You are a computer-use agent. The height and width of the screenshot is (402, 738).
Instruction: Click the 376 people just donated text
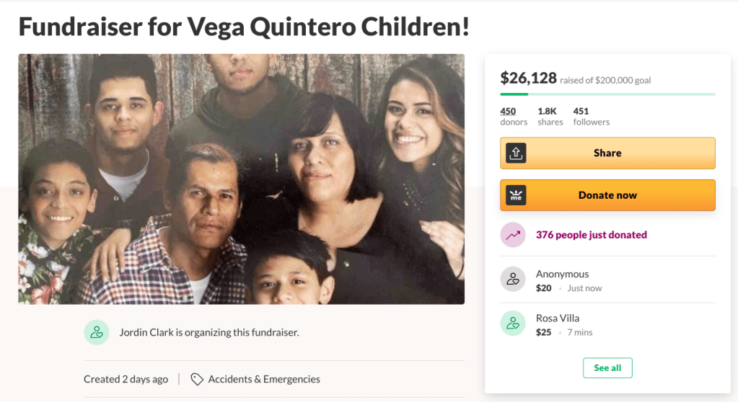(x=591, y=235)
